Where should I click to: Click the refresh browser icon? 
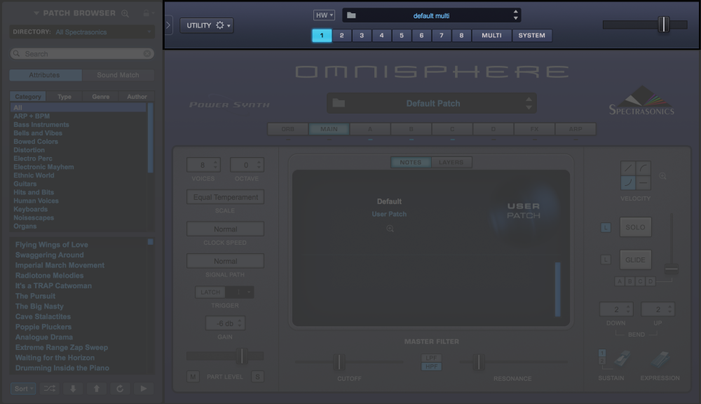tap(120, 389)
